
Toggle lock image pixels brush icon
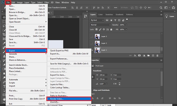click(100, 29)
